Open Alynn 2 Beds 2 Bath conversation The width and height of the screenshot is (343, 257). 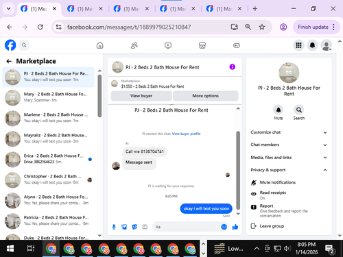pyautogui.click(x=48, y=200)
